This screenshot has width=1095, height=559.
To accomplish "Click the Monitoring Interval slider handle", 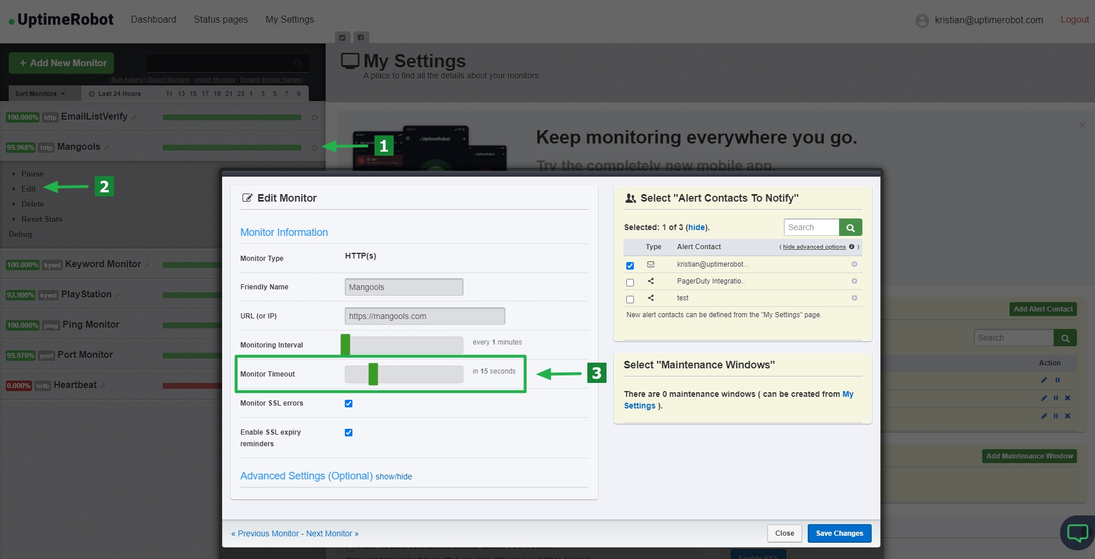I will 345,345.
